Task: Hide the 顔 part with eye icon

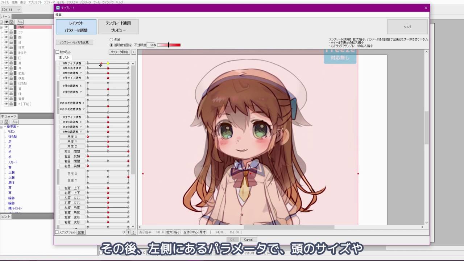Action: [x=6, y=37]
